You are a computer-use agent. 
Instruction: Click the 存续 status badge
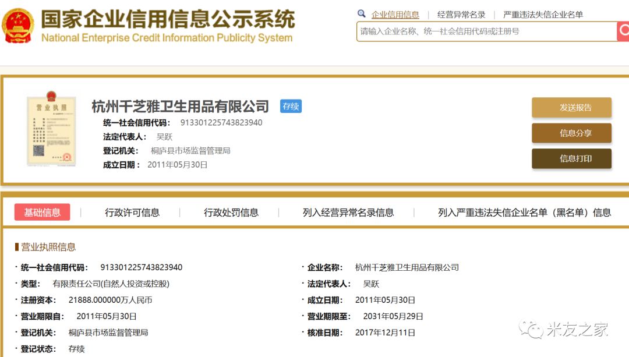click(291, 107)
